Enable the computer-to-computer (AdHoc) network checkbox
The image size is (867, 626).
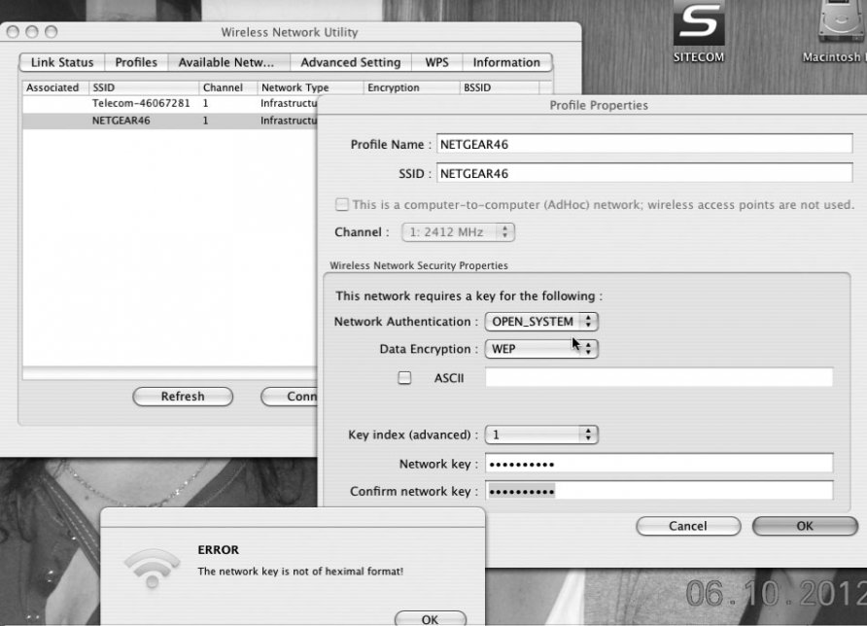coord(342,204)
